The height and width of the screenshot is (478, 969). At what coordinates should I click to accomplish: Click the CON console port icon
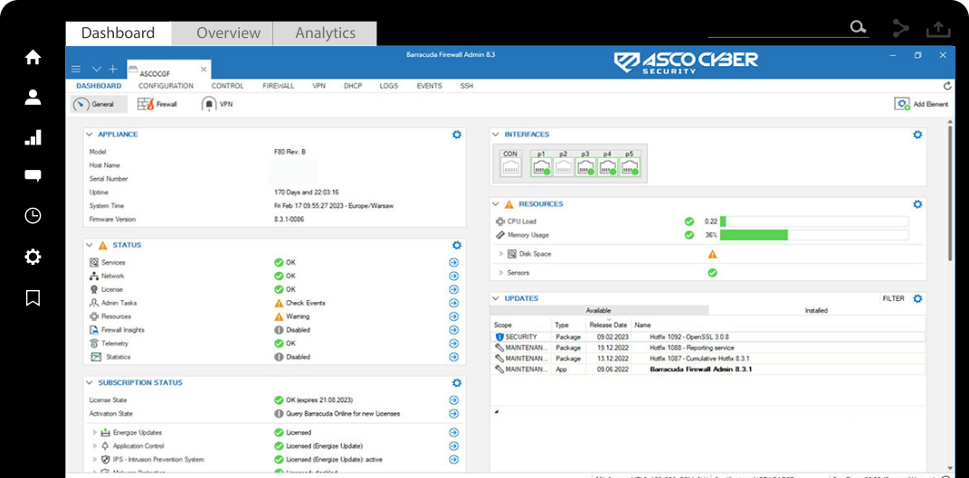(x=510, y=167)
